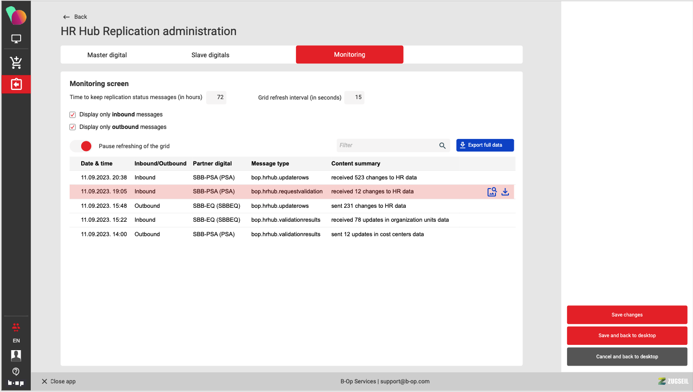Go Back using the arrow link
Image resolution: width=693 pixels, height=392 pixels.
pos(75,17)
